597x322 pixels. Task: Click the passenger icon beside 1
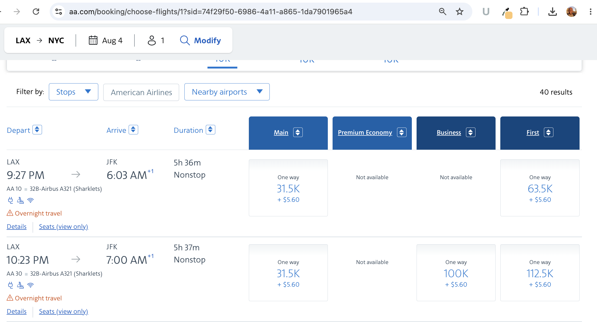(x=152, y=40)
